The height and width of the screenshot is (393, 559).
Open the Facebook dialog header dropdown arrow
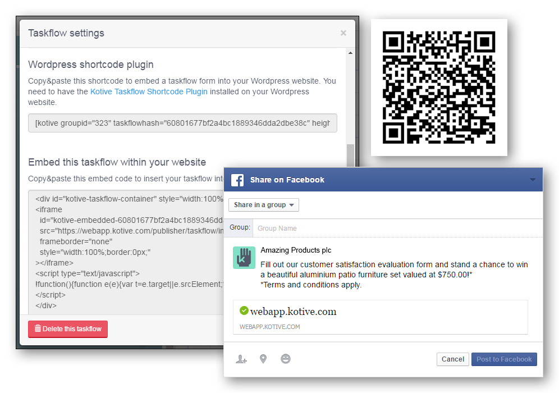tap(533, 180)
